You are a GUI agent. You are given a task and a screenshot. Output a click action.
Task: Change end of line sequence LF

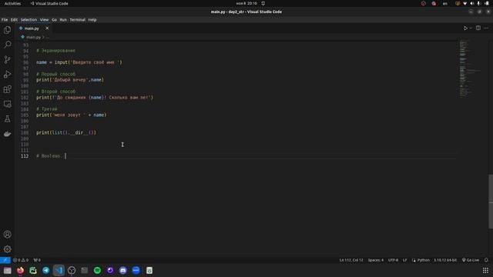[x=405, y=260]
